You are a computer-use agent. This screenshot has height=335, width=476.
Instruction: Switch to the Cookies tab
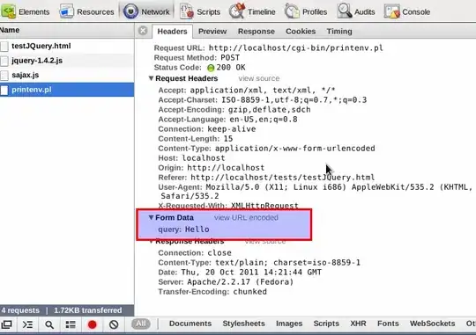click(x=301, y=31)
